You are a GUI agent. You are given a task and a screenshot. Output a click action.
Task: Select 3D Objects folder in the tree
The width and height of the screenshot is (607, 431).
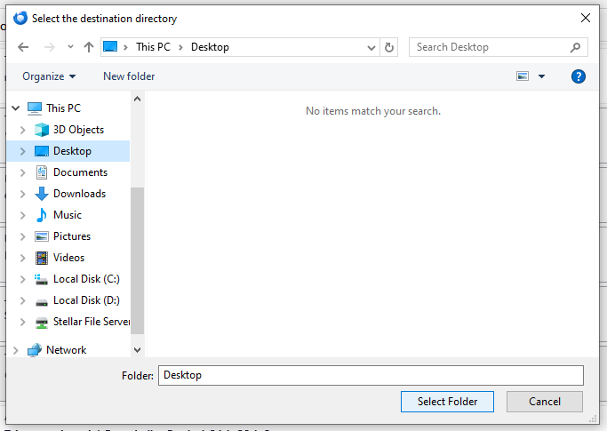pyautogui.click(x=78, y=130)
